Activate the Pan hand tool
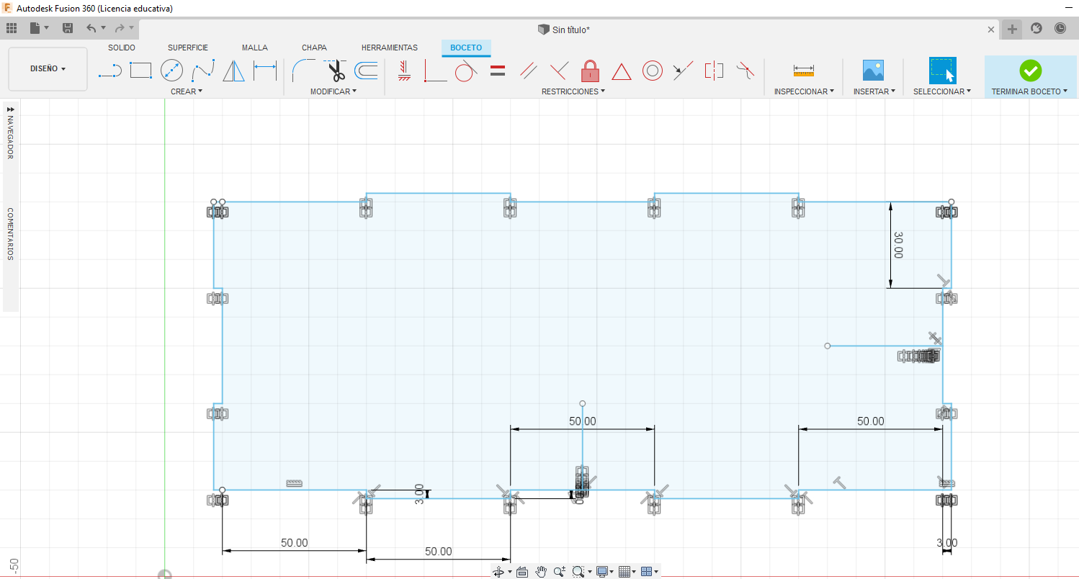 [x=540, y=572]
